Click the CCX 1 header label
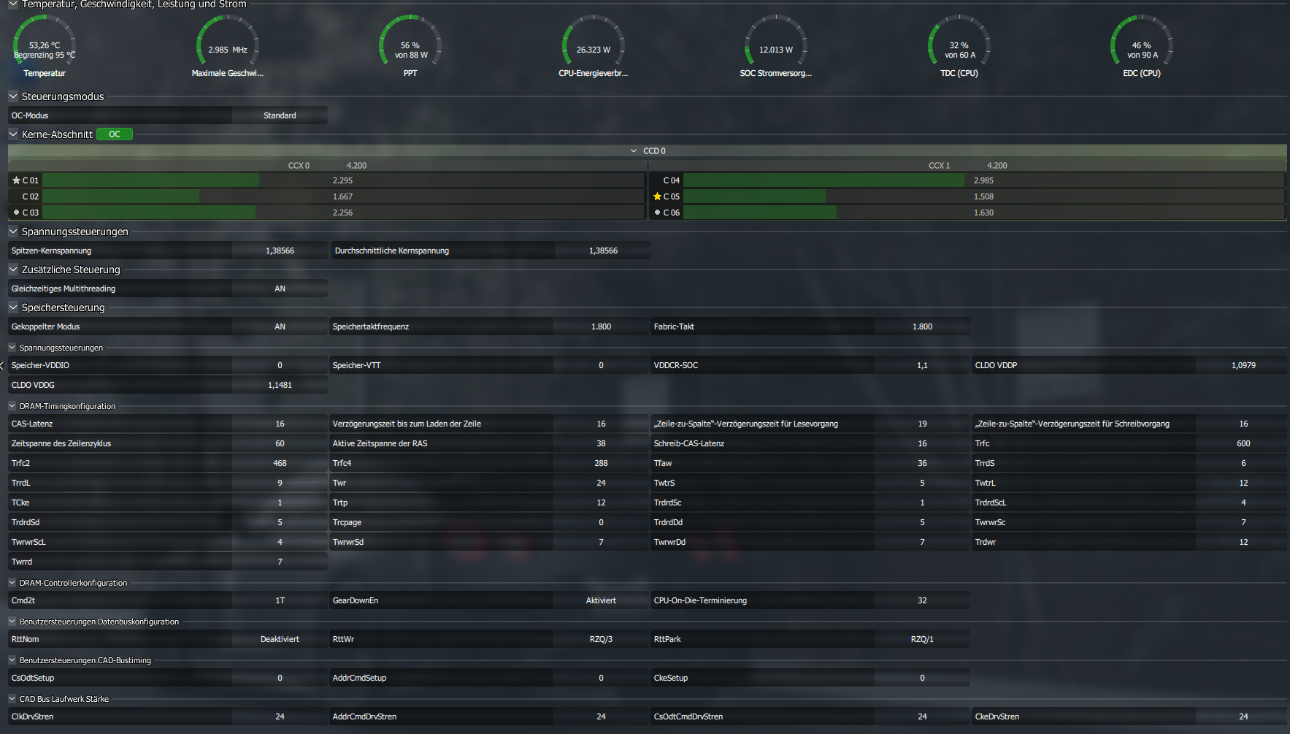Viewport: 1290px width, 734px height. pos(939,166)
